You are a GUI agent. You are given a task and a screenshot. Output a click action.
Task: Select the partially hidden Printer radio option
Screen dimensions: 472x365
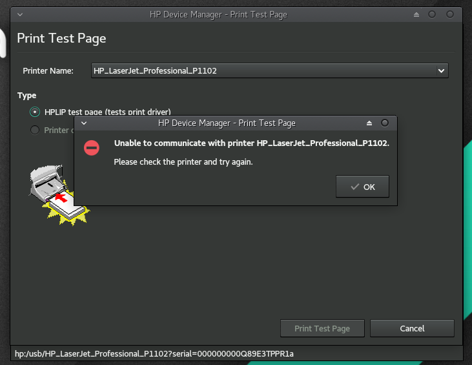pos(35,130)
